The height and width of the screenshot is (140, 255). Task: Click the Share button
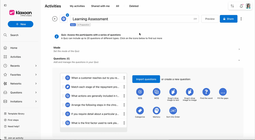click(228, 19)
